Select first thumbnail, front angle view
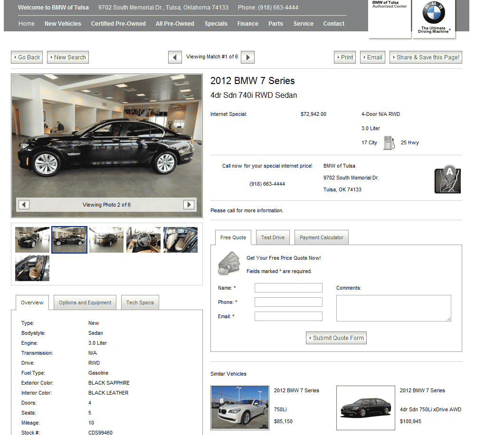The image size is (485, 435). click(32, 240)
